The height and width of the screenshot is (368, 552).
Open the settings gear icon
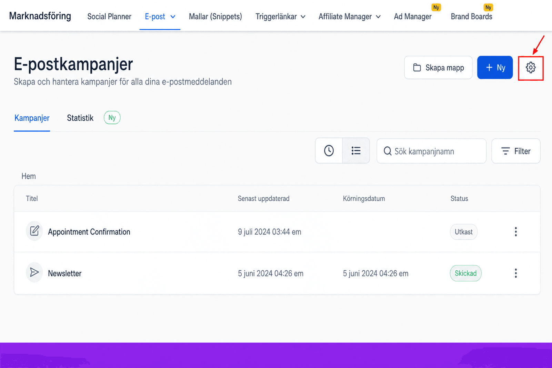pos(531,68)
